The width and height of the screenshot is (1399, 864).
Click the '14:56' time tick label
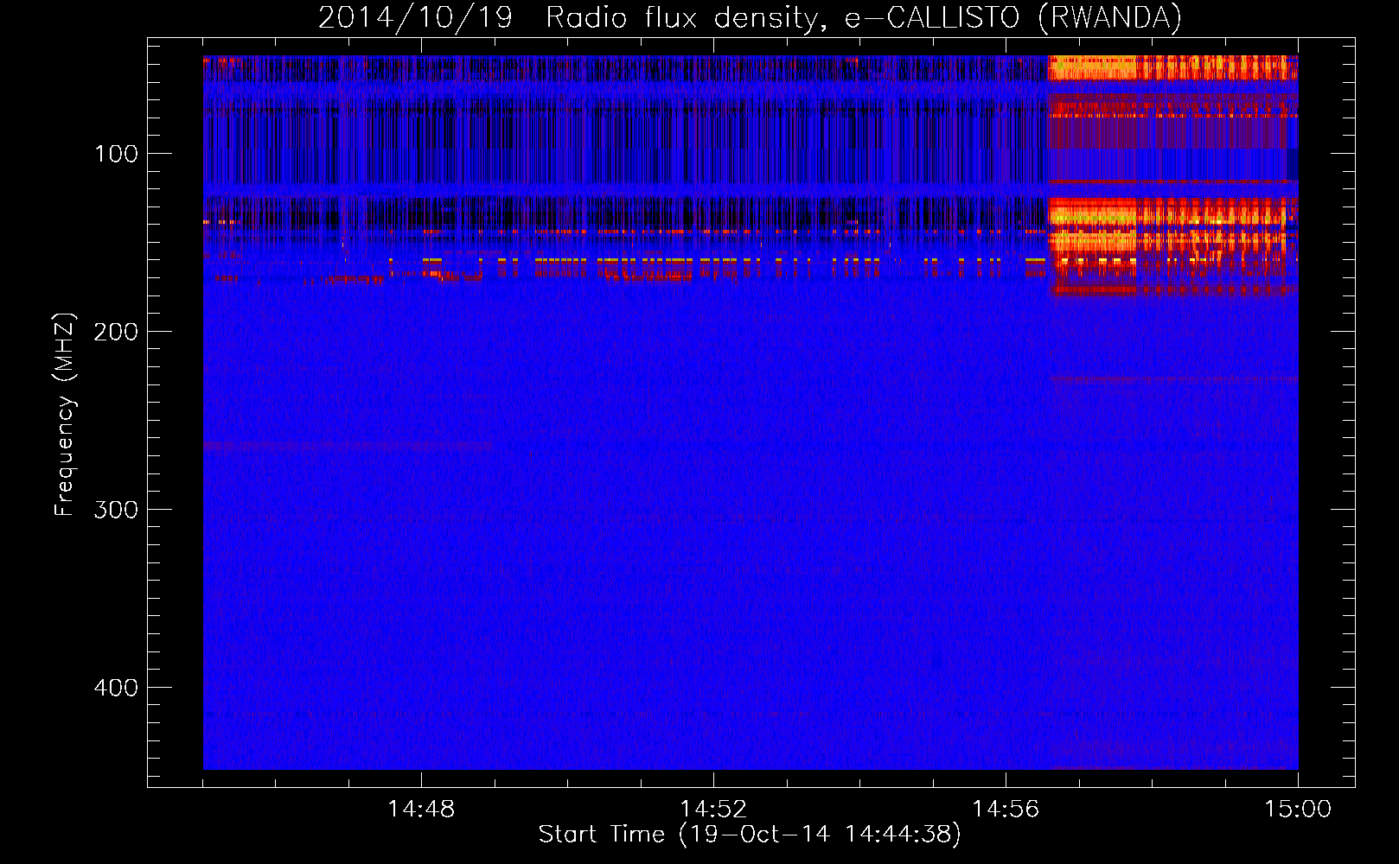point(1006,810)
